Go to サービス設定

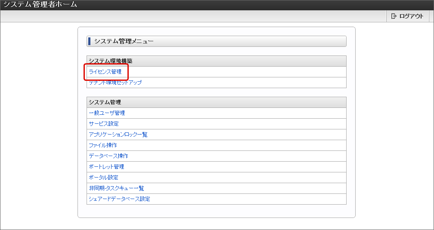tap(104, 124)
